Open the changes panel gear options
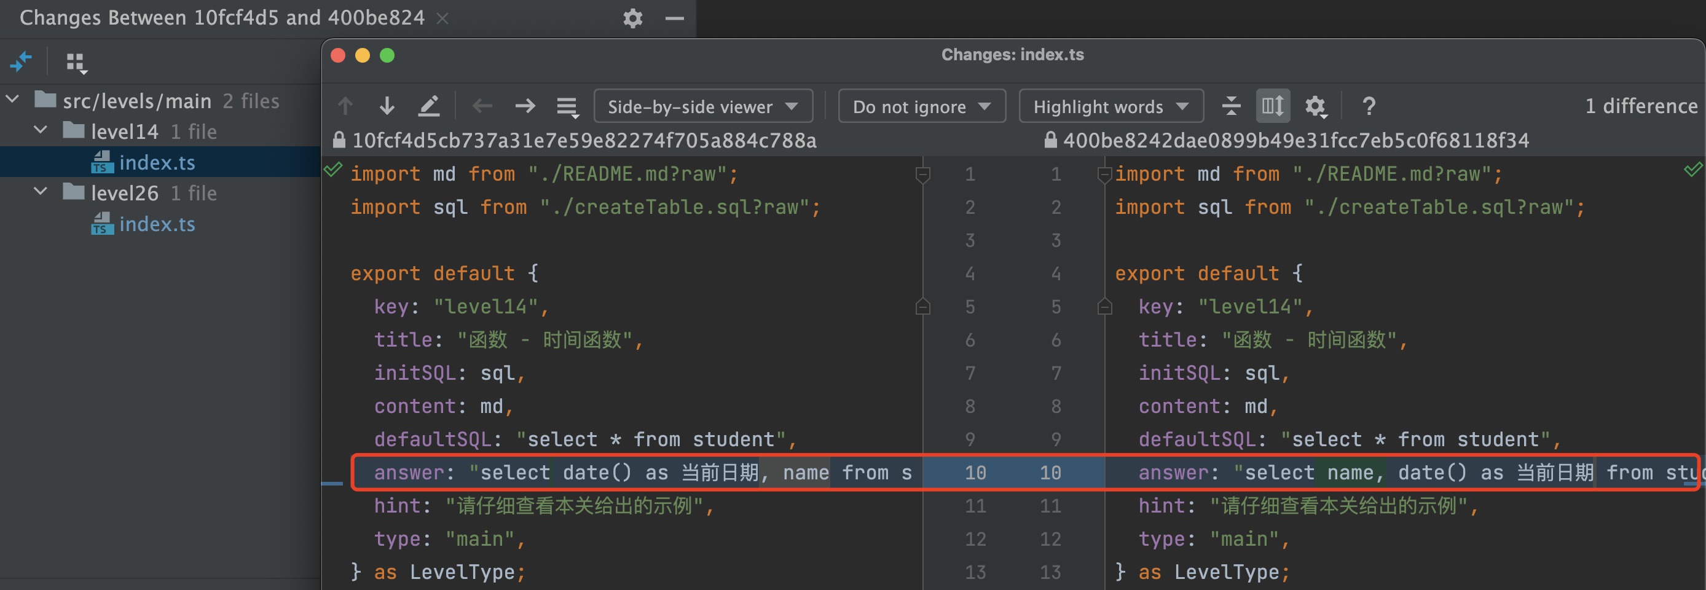1706x590 pixels. [632, 18]
